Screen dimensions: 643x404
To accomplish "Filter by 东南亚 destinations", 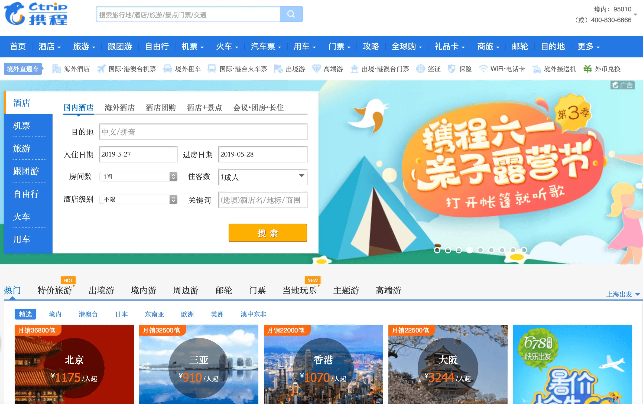I will (x=154, y=314).
